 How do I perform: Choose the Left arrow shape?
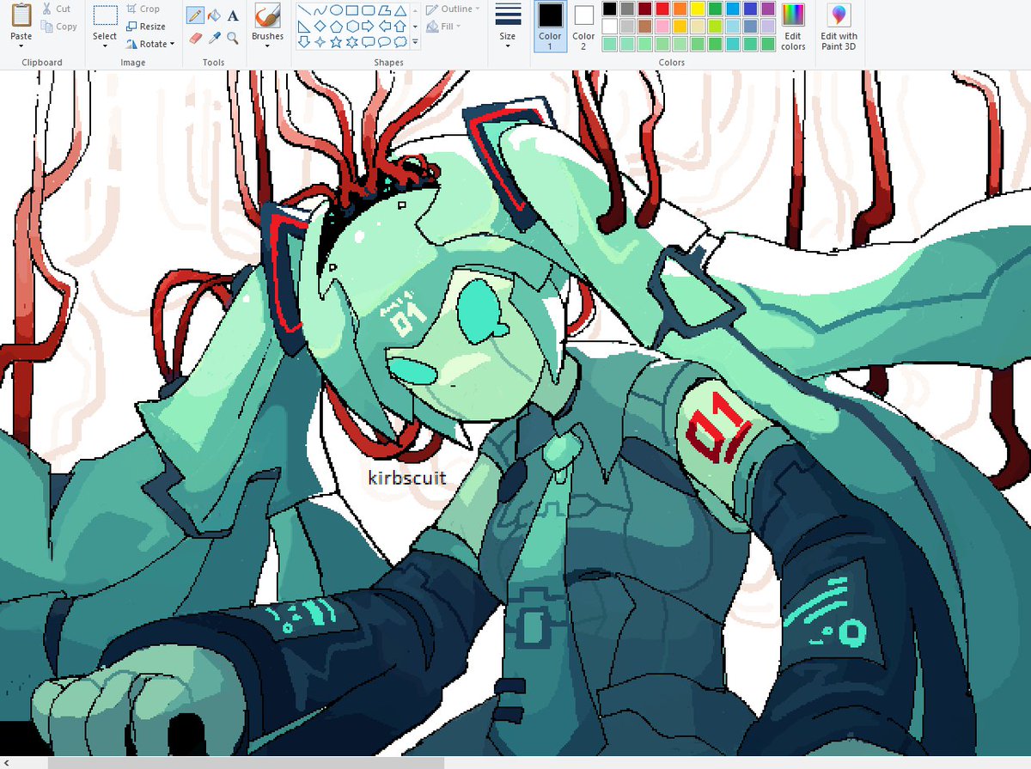(384, 26)
